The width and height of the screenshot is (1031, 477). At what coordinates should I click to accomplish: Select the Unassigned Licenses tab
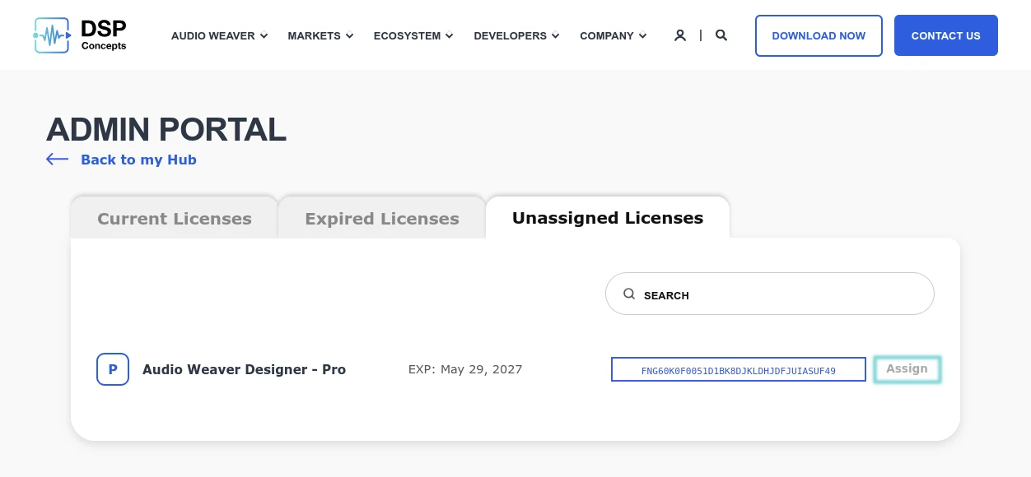[608, 218]
